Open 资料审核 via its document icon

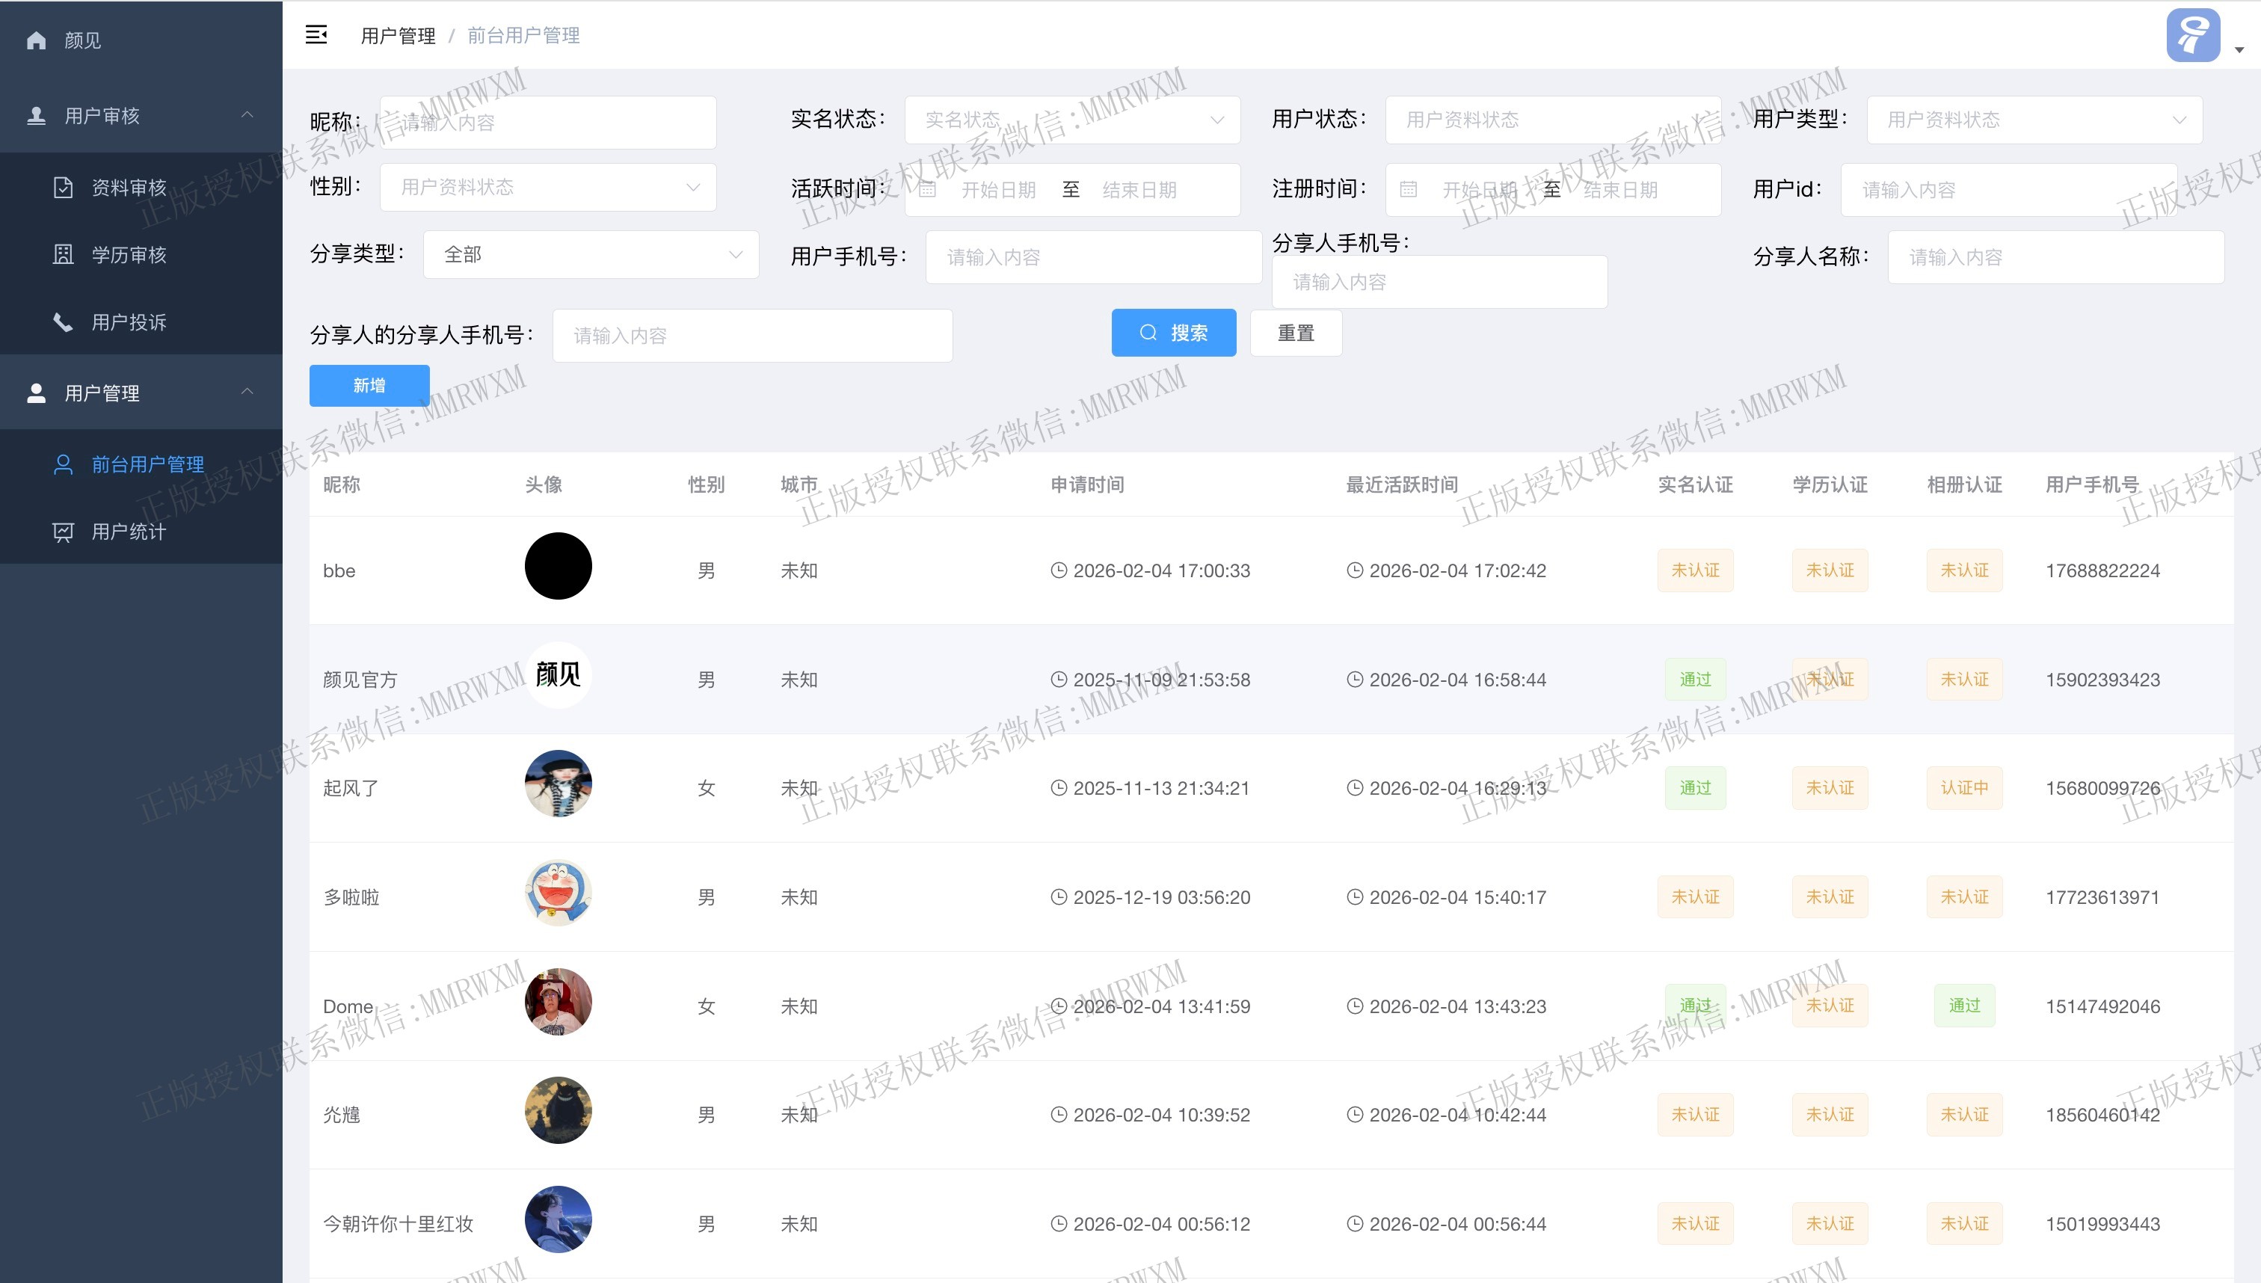63,188
